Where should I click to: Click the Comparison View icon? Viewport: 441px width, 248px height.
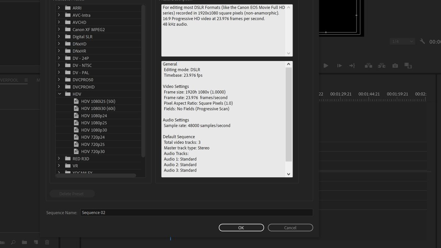point(408,66)
